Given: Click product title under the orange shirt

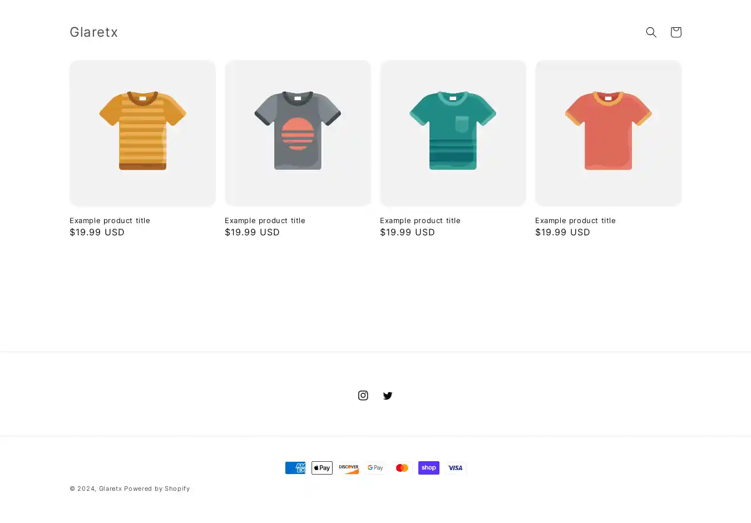Looking at the screenshot, I should point(110,220).
